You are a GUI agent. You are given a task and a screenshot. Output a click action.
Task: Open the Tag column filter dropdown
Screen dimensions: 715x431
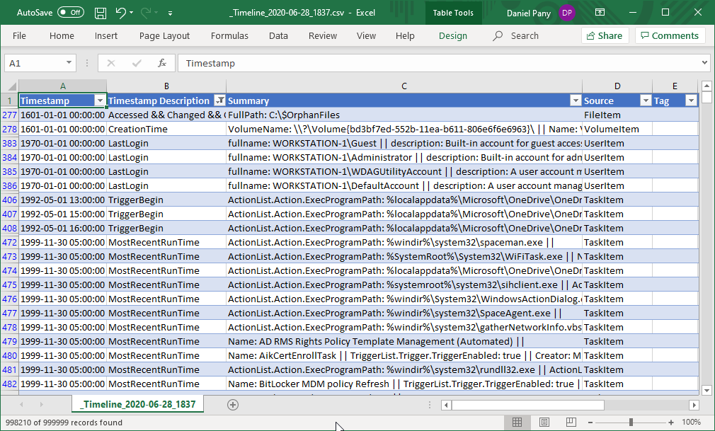point(692,100)
